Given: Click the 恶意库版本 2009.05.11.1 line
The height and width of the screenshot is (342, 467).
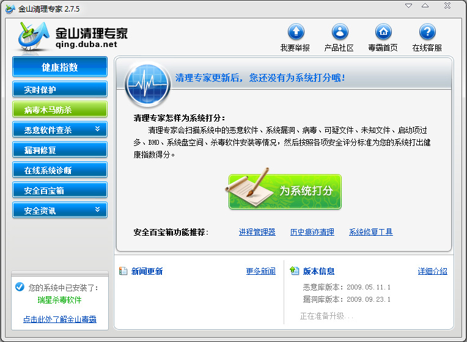Looking at the screenshot, I should pos(347,287).
